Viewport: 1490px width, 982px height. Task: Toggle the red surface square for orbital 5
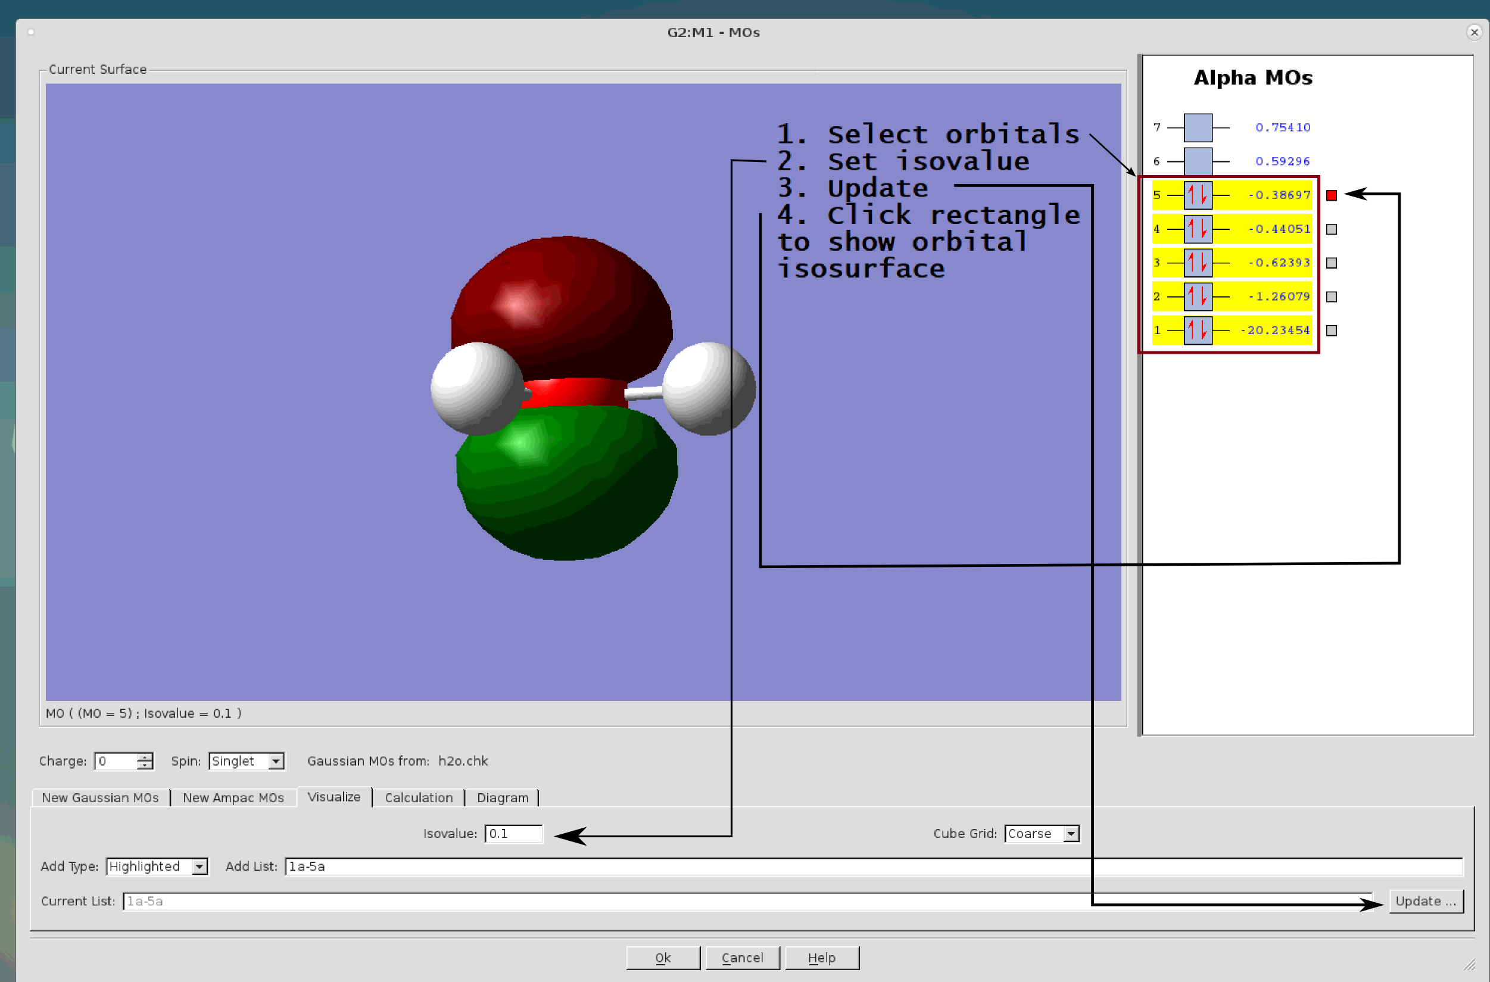[x=1332, y=195]
